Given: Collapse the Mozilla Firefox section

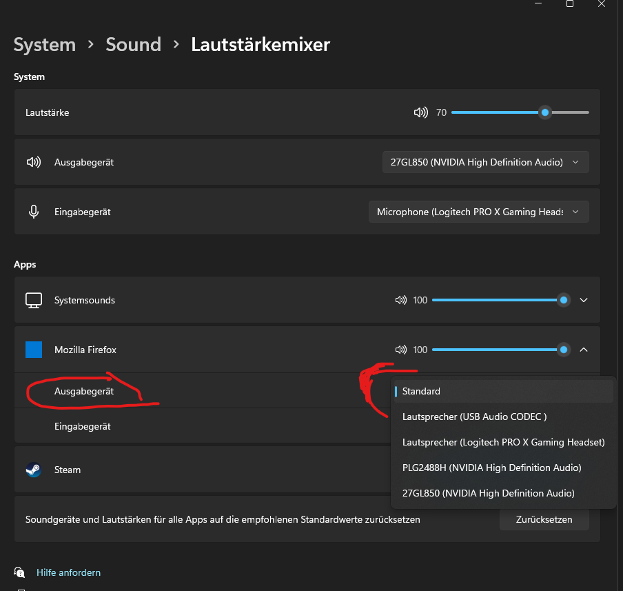Looking at the screenshot, I should click(584, 350).
